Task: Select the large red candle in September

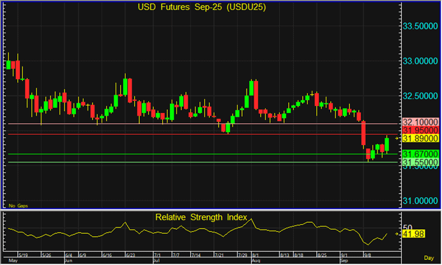Action: (x=363, y=134)
